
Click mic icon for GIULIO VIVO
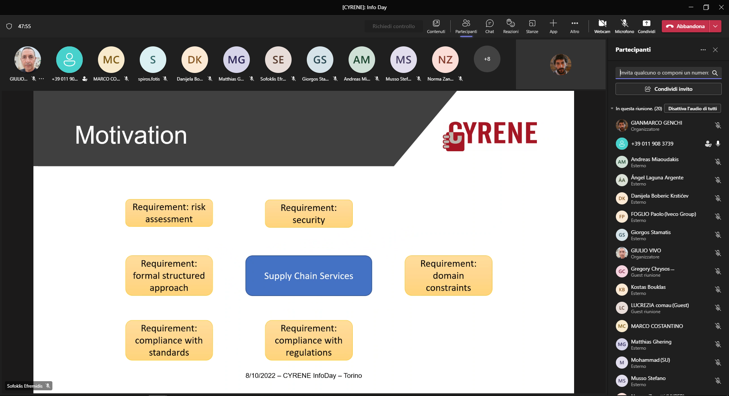click(718, 253)
